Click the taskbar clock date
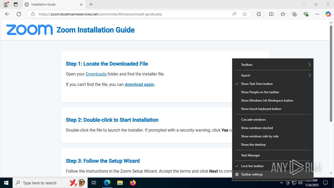The image size is (334, 188). (312, 185)
